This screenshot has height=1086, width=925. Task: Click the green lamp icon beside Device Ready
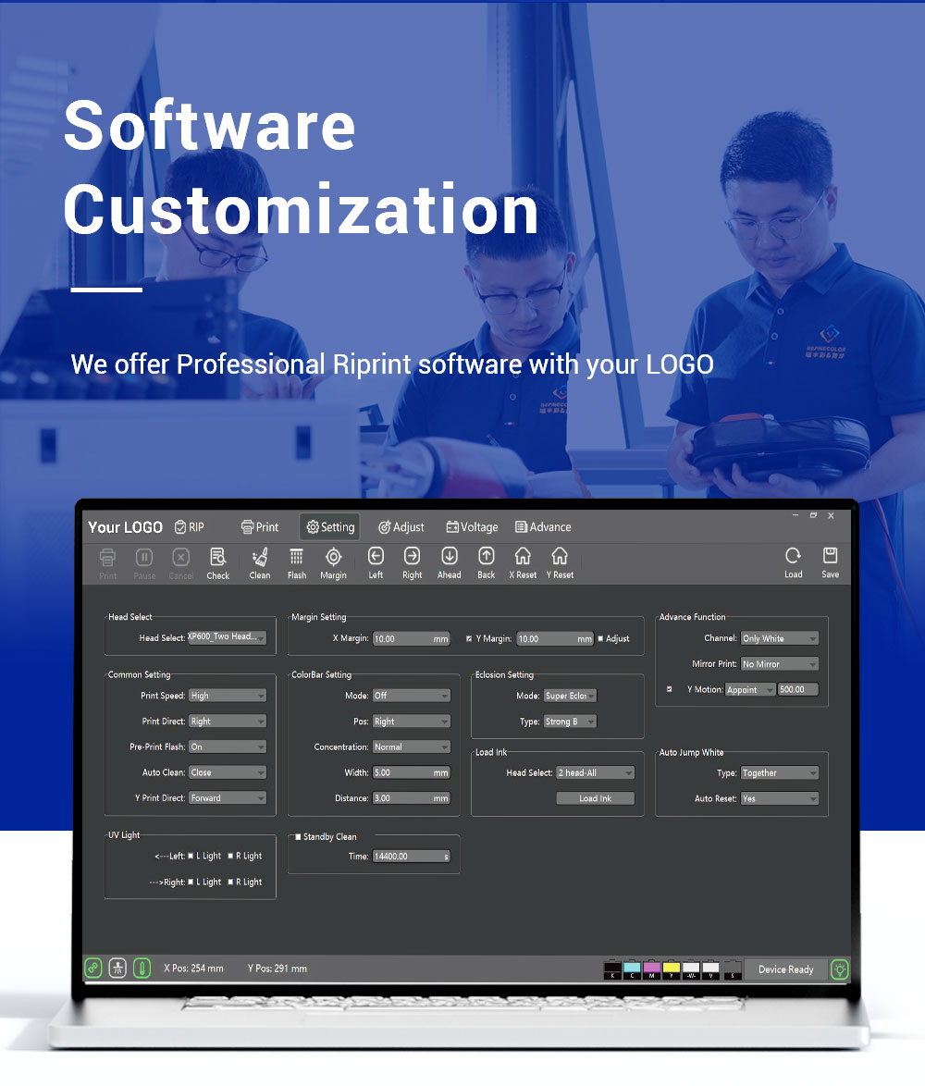coord(840,969)
